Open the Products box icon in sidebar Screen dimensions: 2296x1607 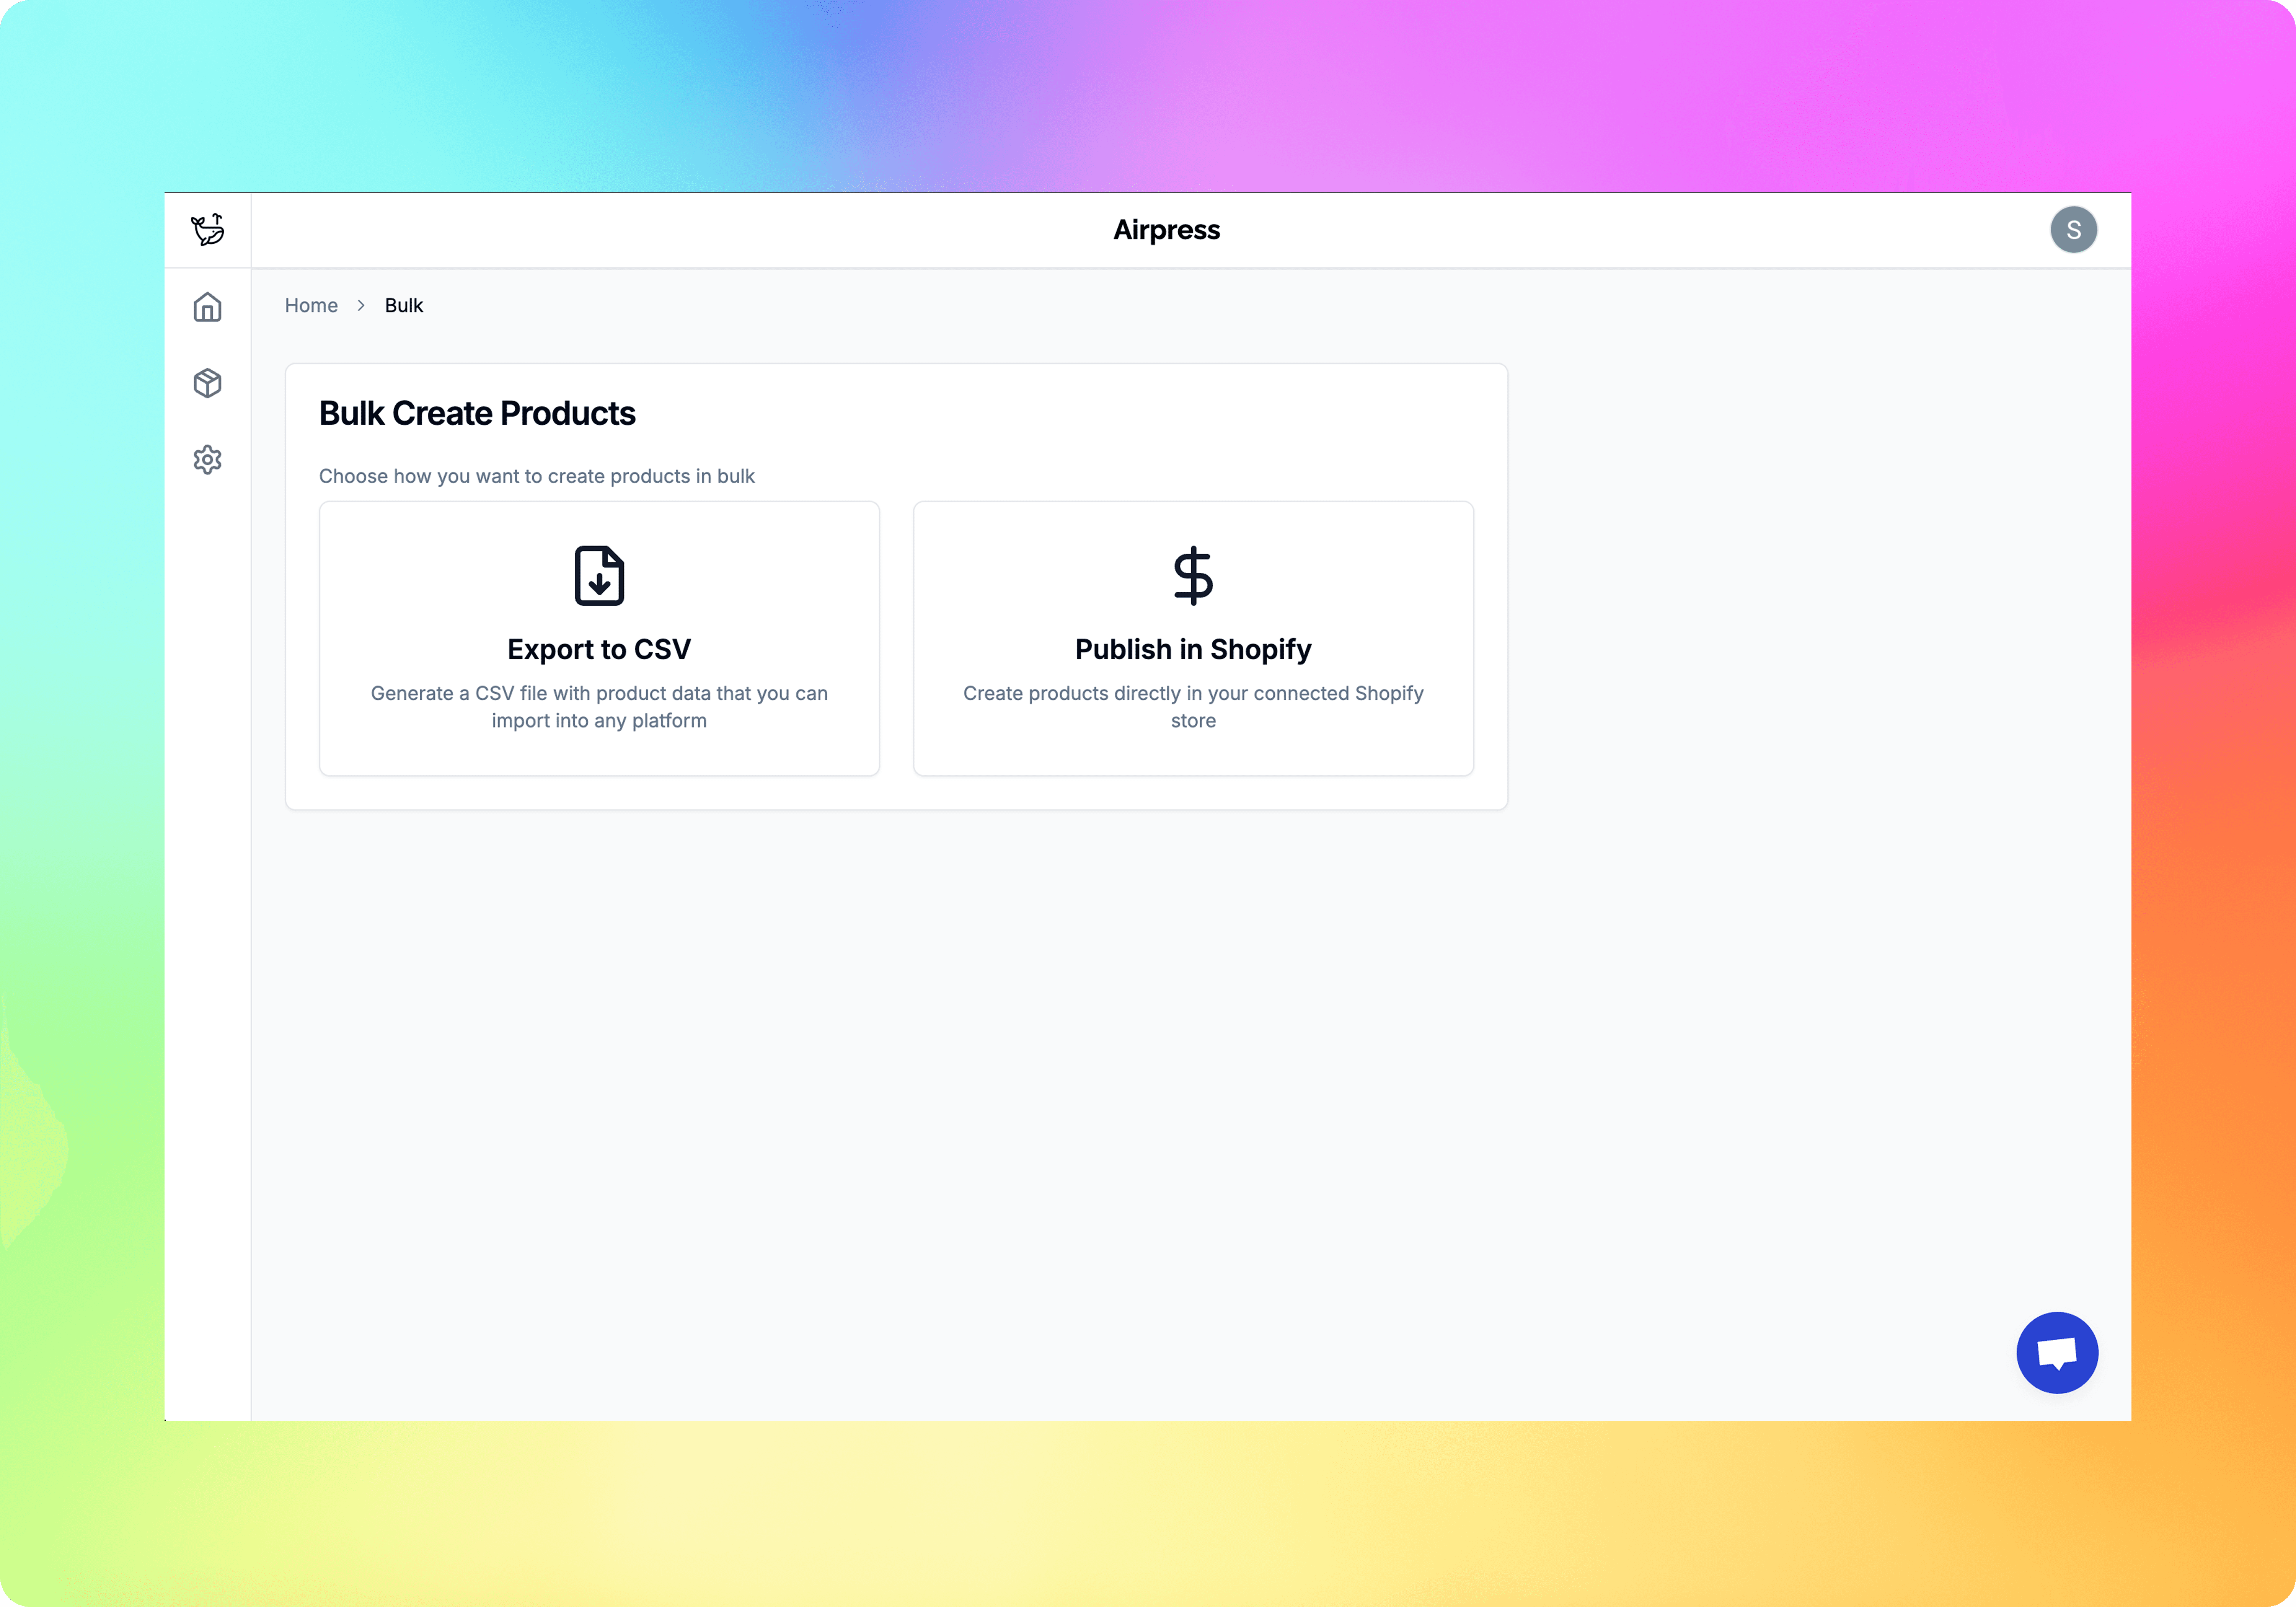207,383
